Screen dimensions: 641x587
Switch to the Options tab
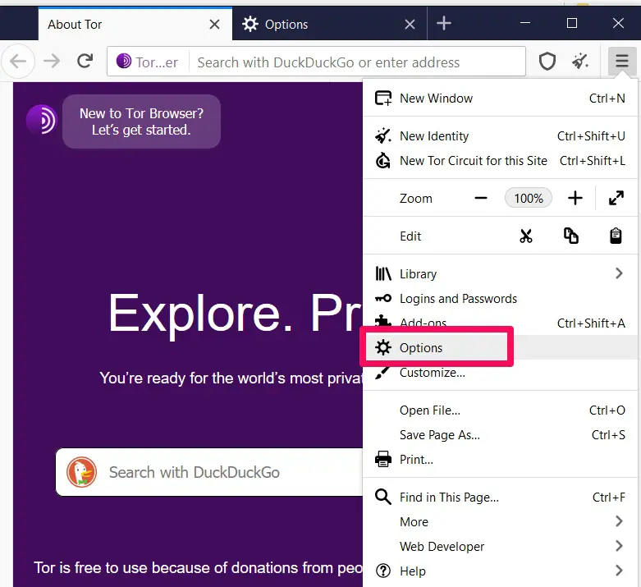[x=329, y=24]
